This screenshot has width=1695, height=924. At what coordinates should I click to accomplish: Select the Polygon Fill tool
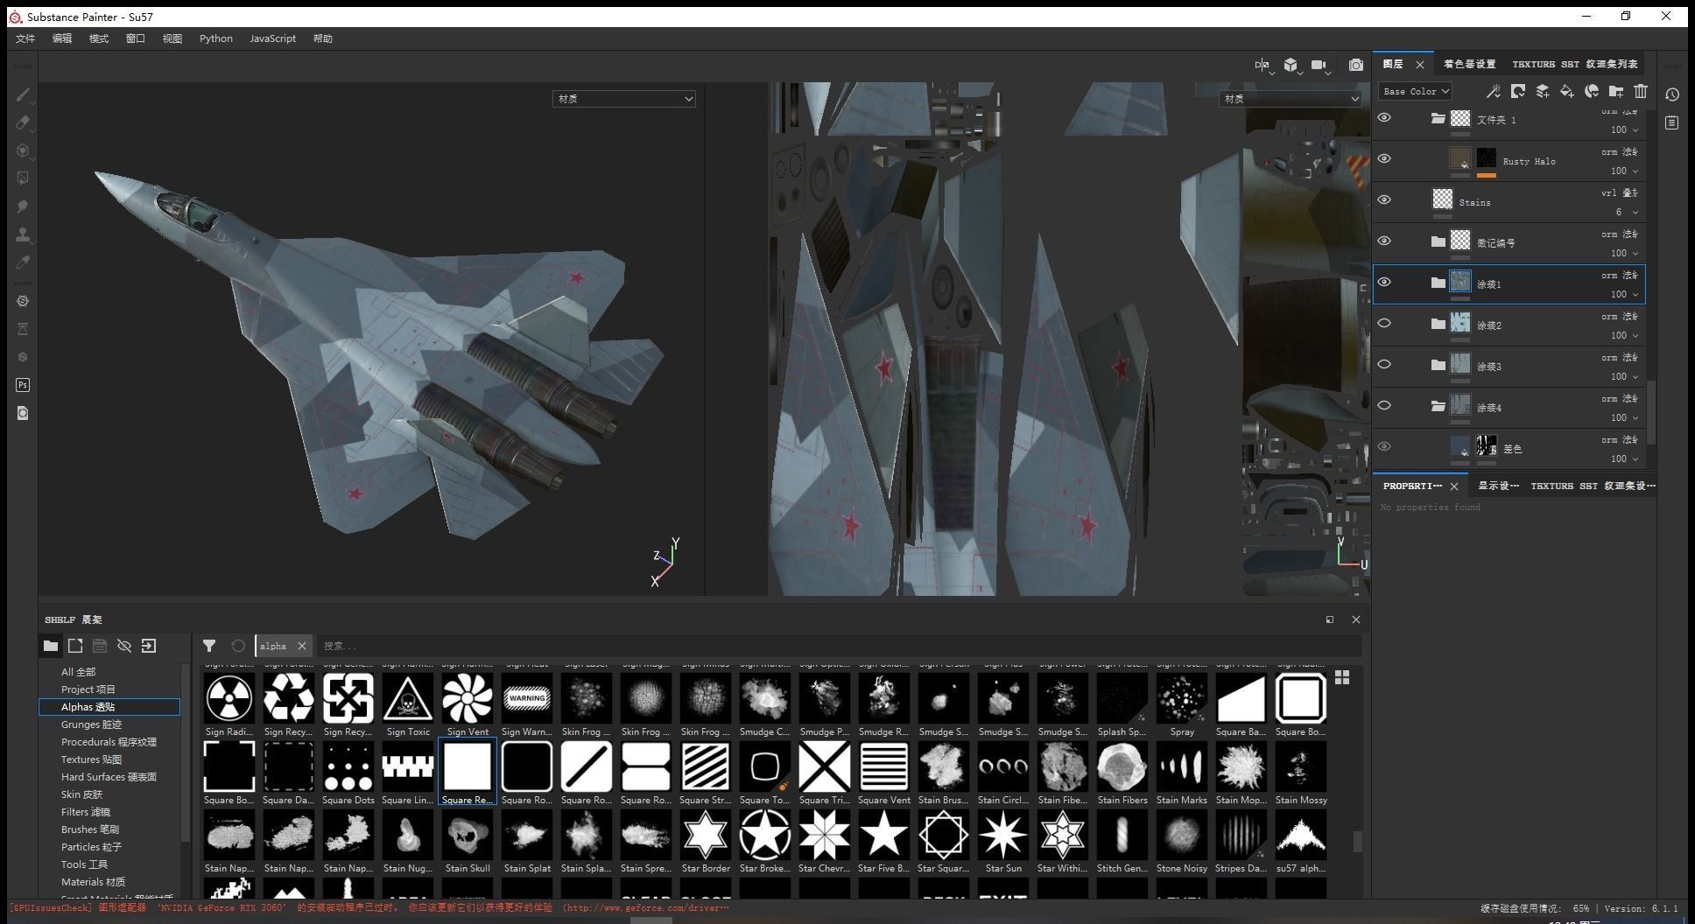[23, 178]
